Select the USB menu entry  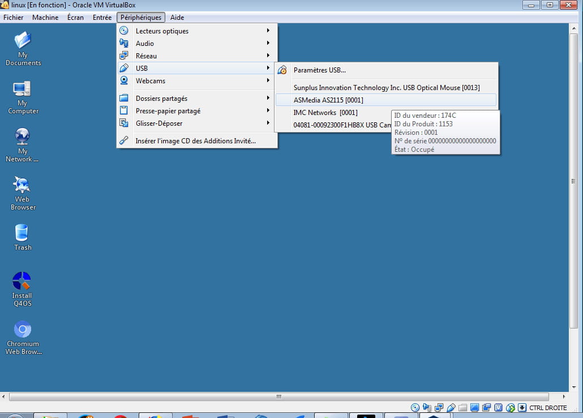pos(196,68)
